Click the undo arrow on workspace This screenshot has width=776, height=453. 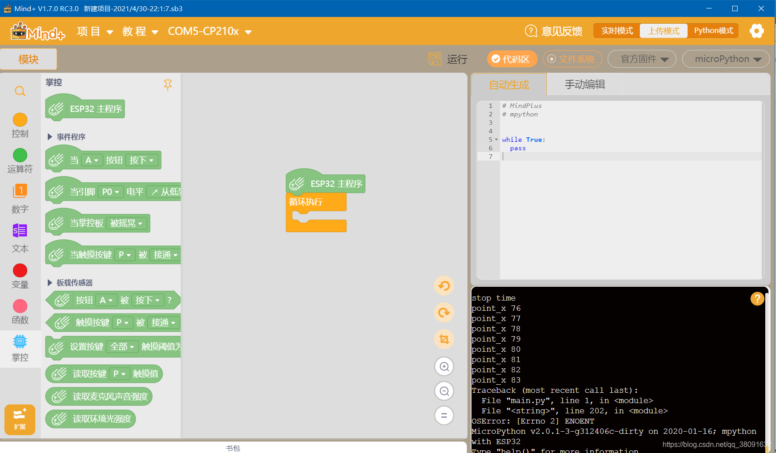(444, 285)
